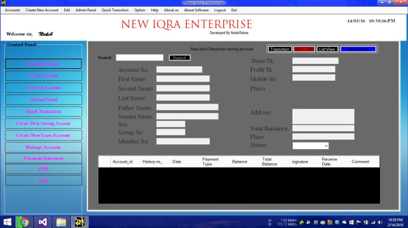Viewport: 408px width, 228px height.
Task: Select Saving Account in Control Panel
Action: [43, 64]
